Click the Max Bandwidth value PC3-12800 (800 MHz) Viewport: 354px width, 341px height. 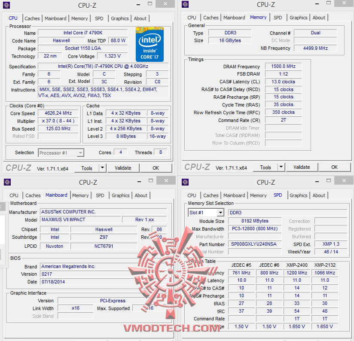coord(255,228)
